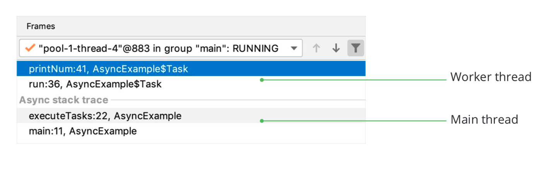Click the RUNNING status text in thread selector
This screenshot has height=170, width=546.
click(x=255, y=49)
